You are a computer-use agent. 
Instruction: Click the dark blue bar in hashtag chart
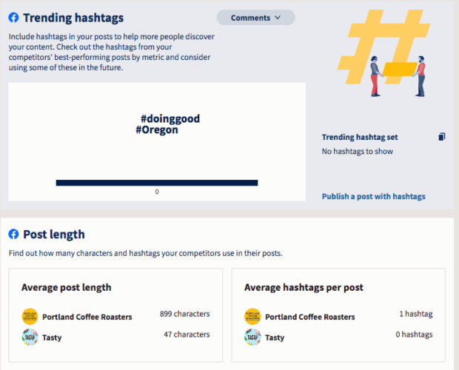coord(157,183)
